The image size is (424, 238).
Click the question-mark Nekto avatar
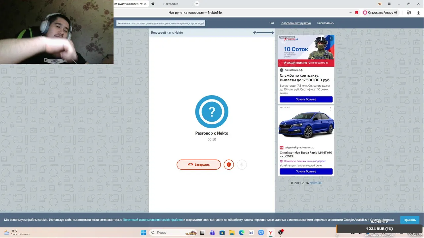tap(212, 112)
